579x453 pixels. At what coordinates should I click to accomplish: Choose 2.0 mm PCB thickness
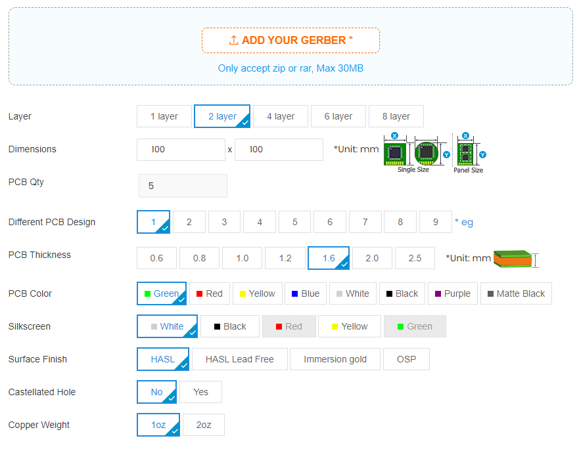click(x=372, y=258)
